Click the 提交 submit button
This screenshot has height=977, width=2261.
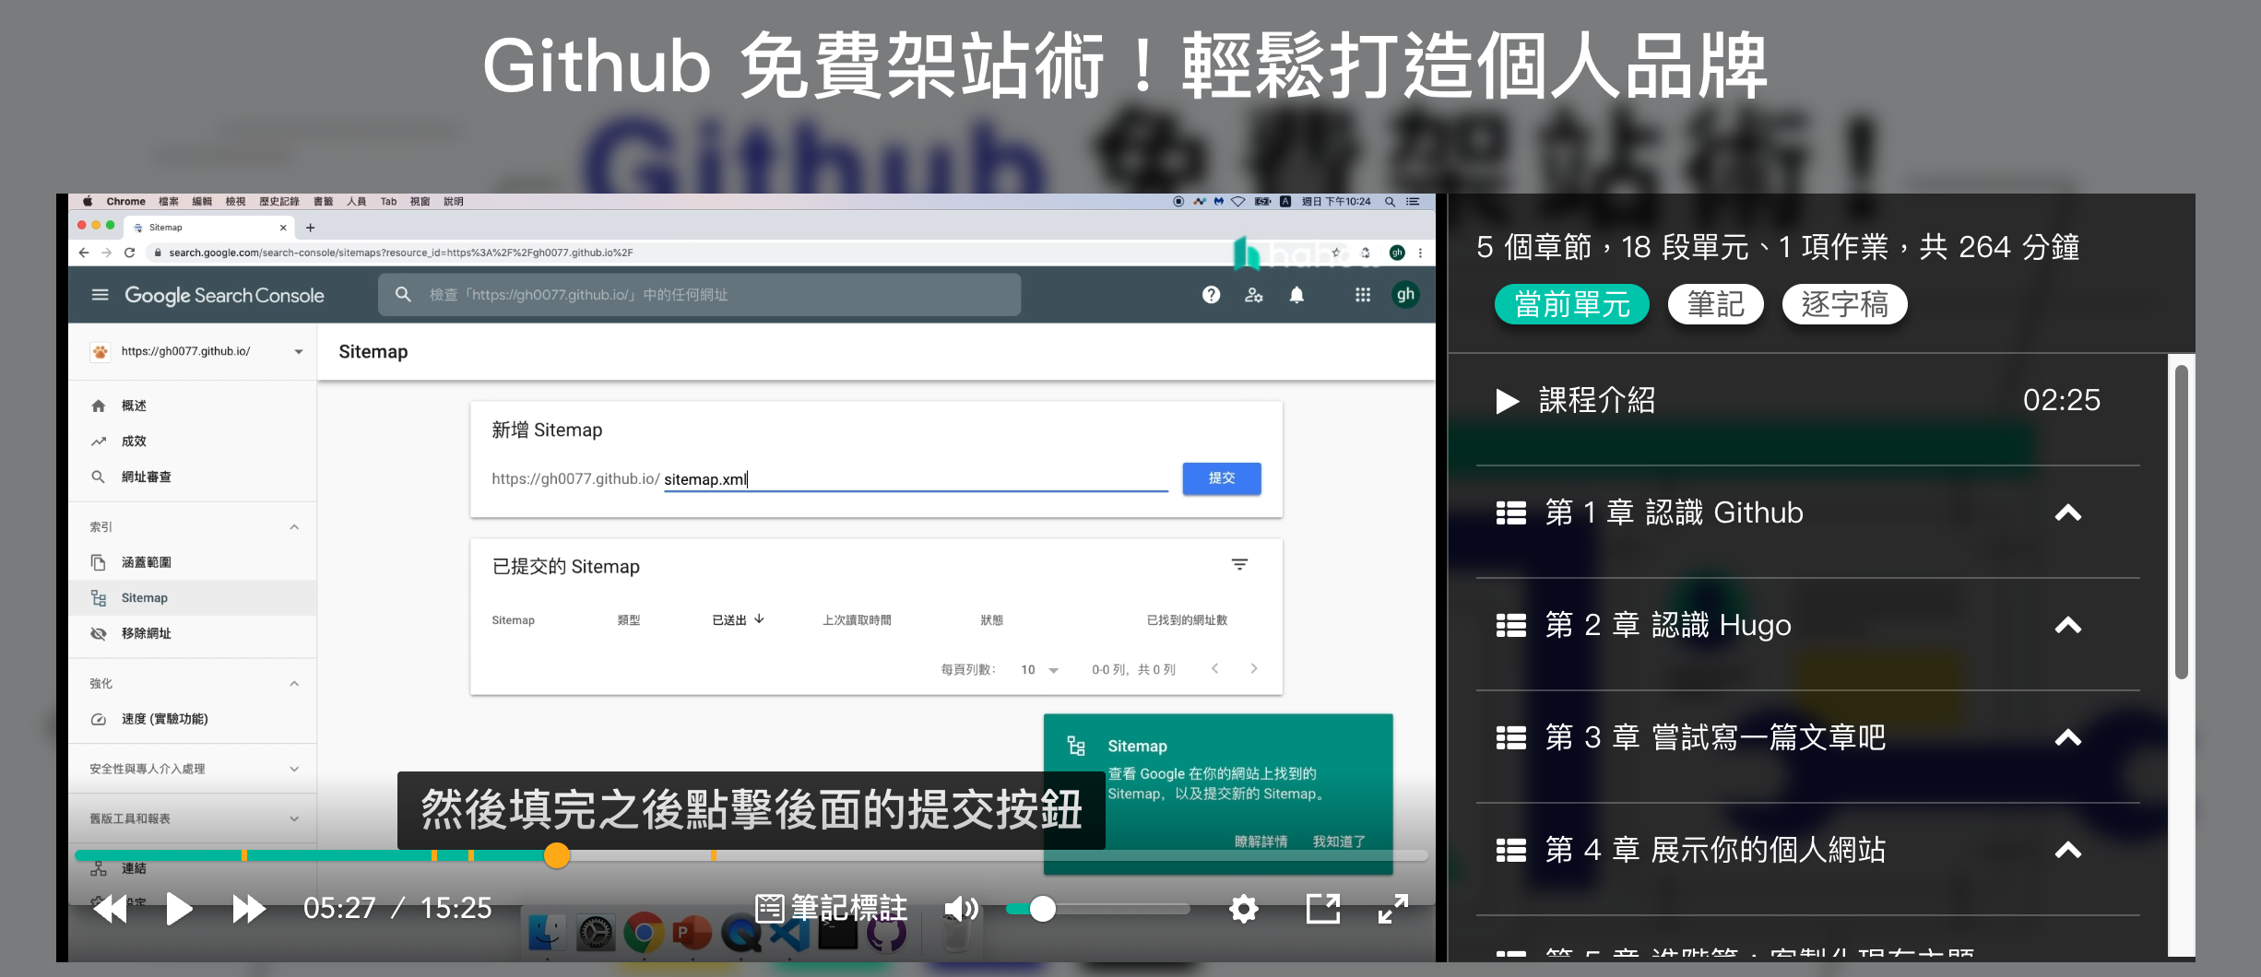click(1221, 478)
